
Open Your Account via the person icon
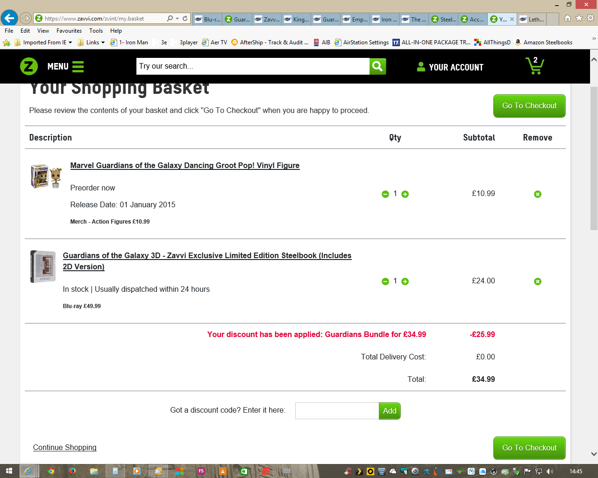tap(421, 67)
